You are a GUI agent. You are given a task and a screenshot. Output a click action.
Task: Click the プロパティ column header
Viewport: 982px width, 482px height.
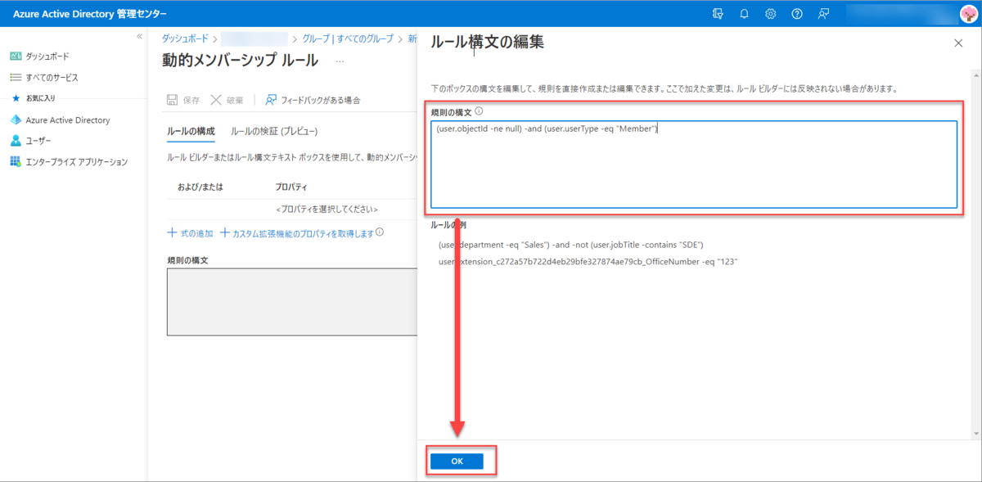point(292,187)
